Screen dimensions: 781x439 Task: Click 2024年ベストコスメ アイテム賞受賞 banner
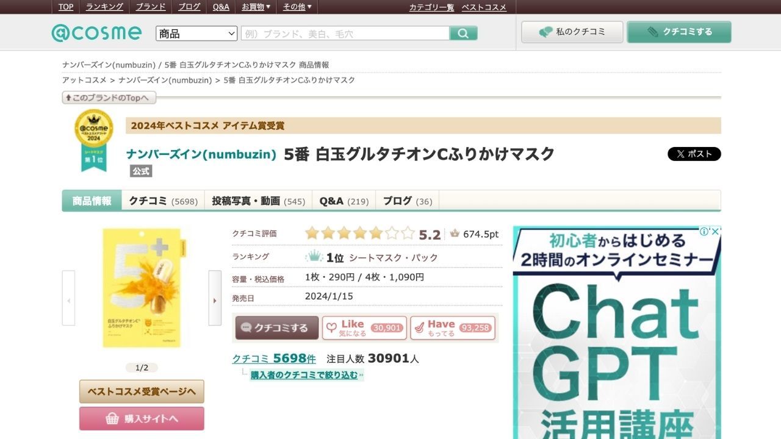click(x=423, y=126)
